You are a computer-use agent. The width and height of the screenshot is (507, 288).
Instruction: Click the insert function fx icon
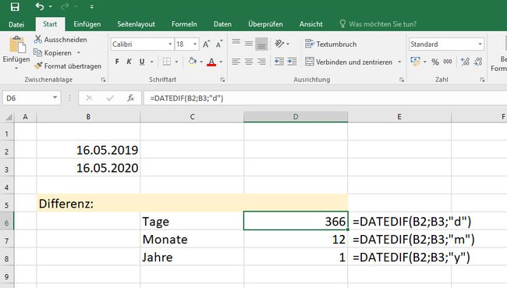pyautogui.click(x=130, y=98)
